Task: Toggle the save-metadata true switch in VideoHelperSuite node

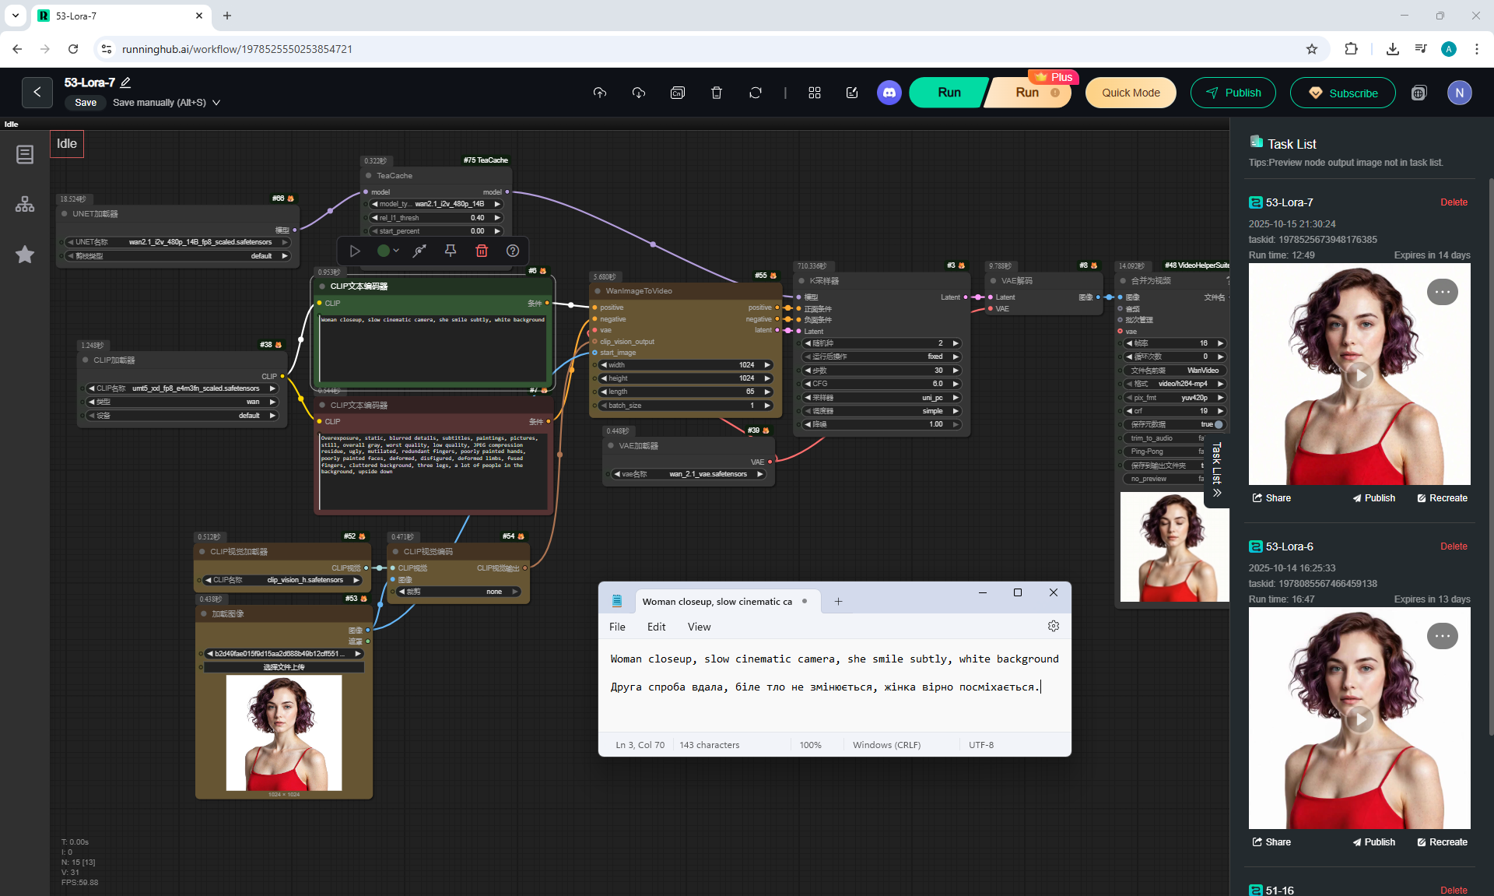Action: [x=1218, y=424]
